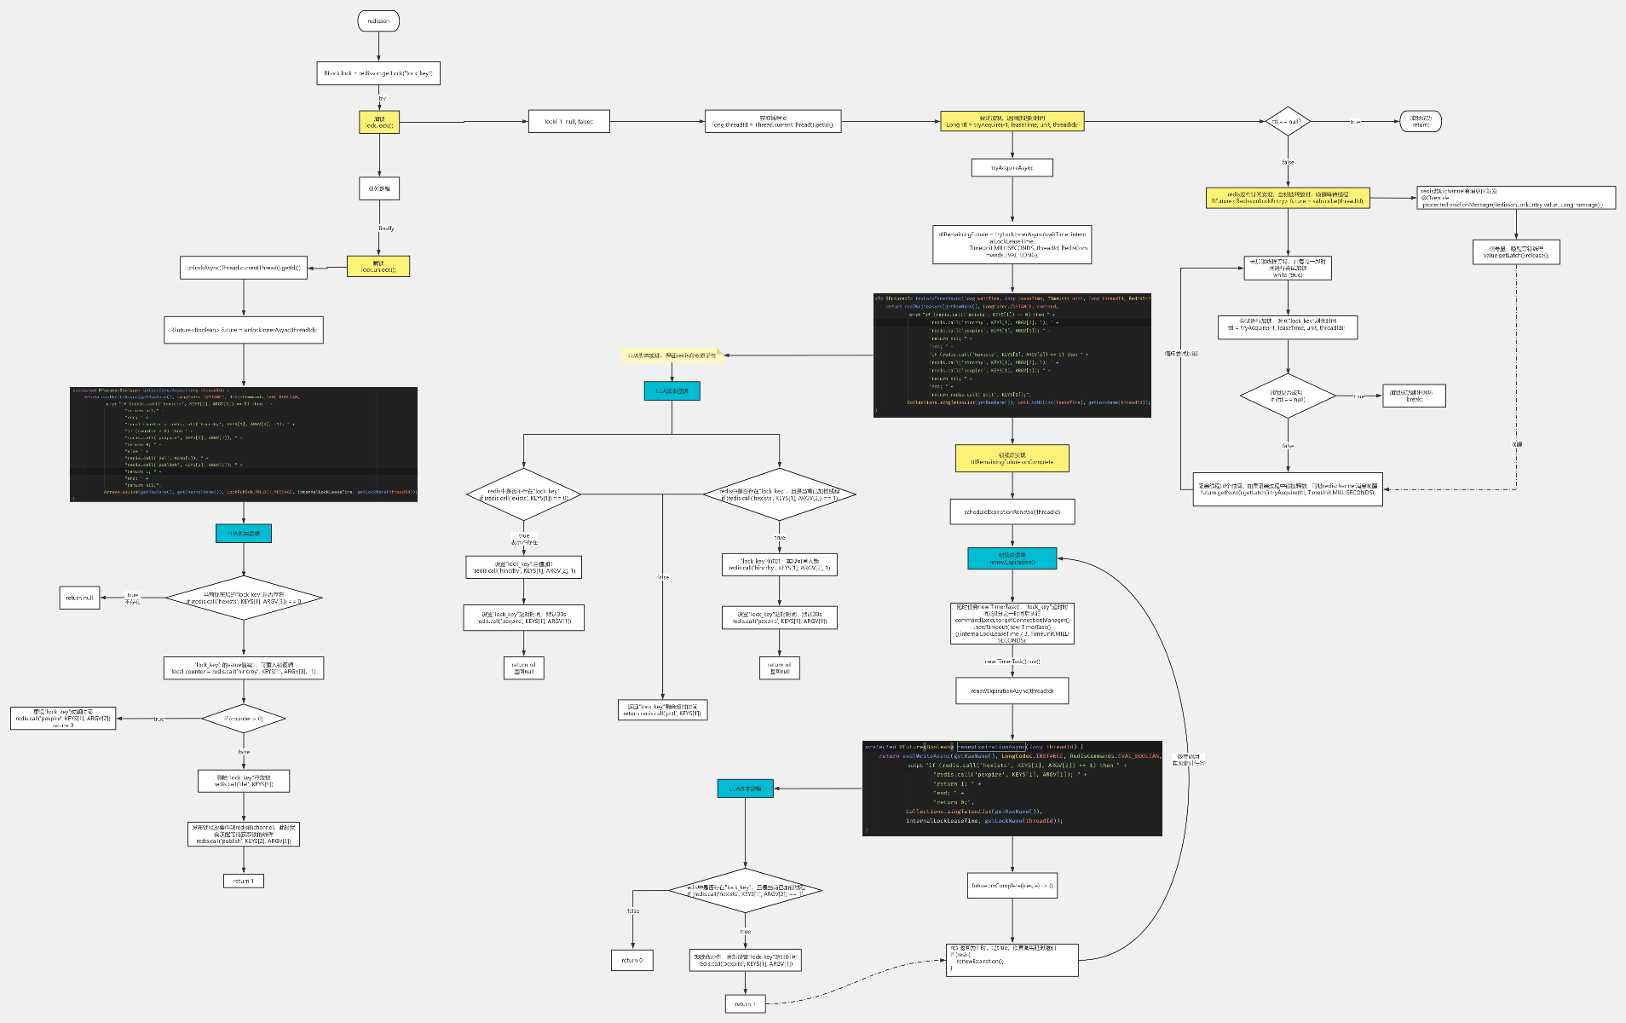Click the unlockAsync currentThread getId box
Image resolution: width=1626 pixels, height=1023 pixels.
click(x=243, y=268)
